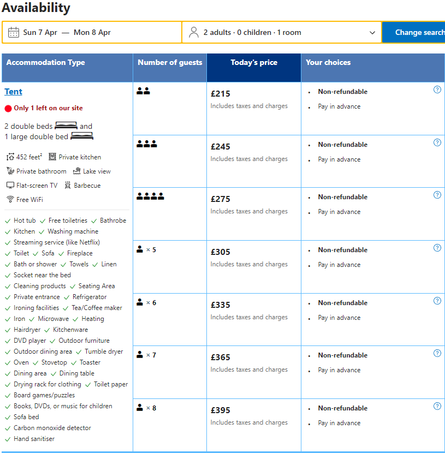Screen dimensions: 445x453
Task: Click the Private kitchen icon
Action: [52, 157]
